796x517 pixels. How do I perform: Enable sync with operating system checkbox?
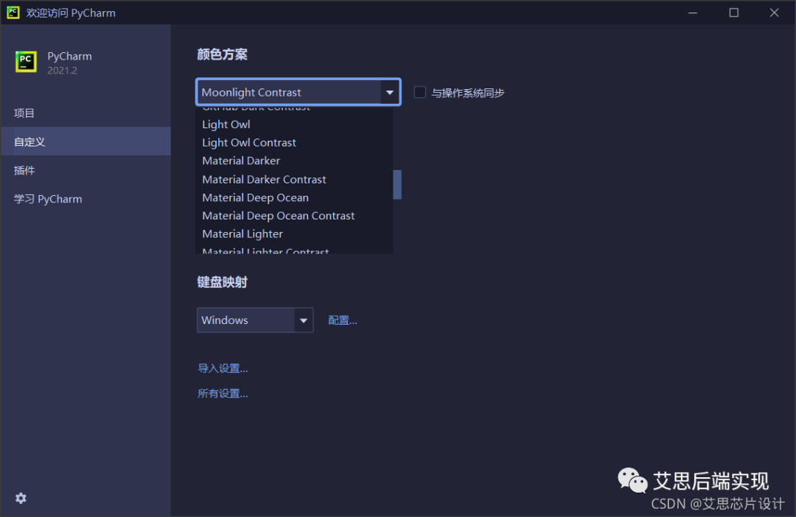point(420,93)
